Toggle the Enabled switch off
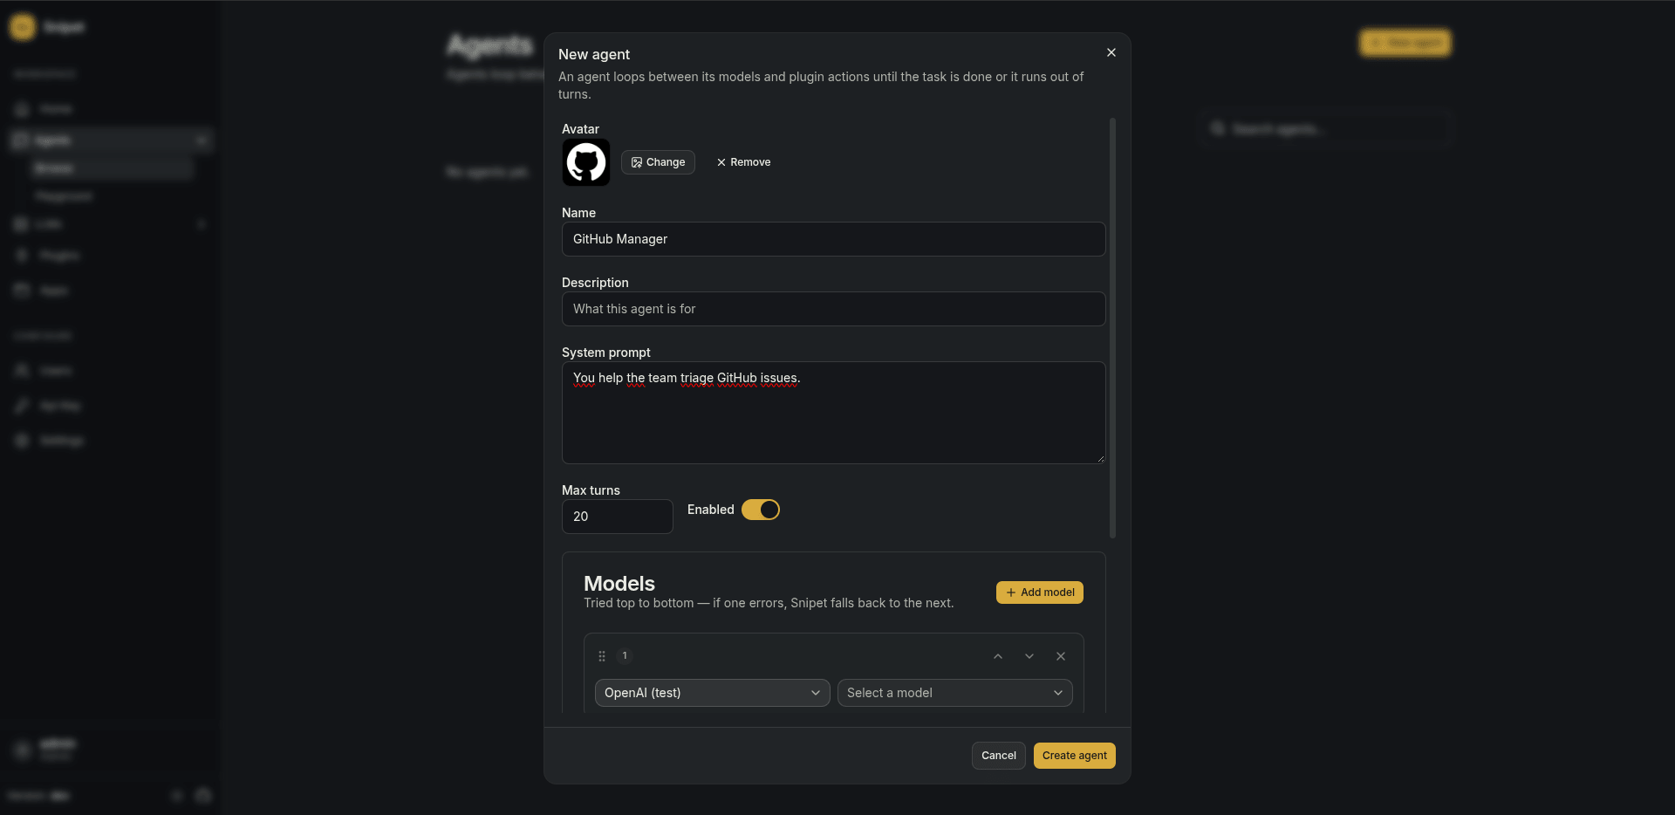Screen dimensions: 1675x815 pos(761,510)
